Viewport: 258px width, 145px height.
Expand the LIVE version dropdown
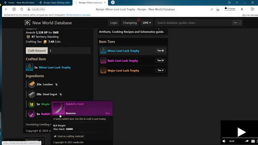click(147, 23)
